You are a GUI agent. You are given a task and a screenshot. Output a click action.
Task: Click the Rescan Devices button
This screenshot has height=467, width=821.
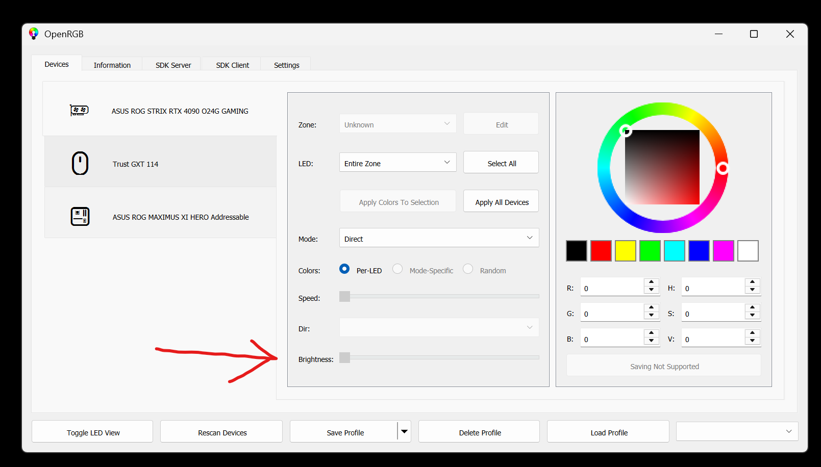click(x=221, y=431)
